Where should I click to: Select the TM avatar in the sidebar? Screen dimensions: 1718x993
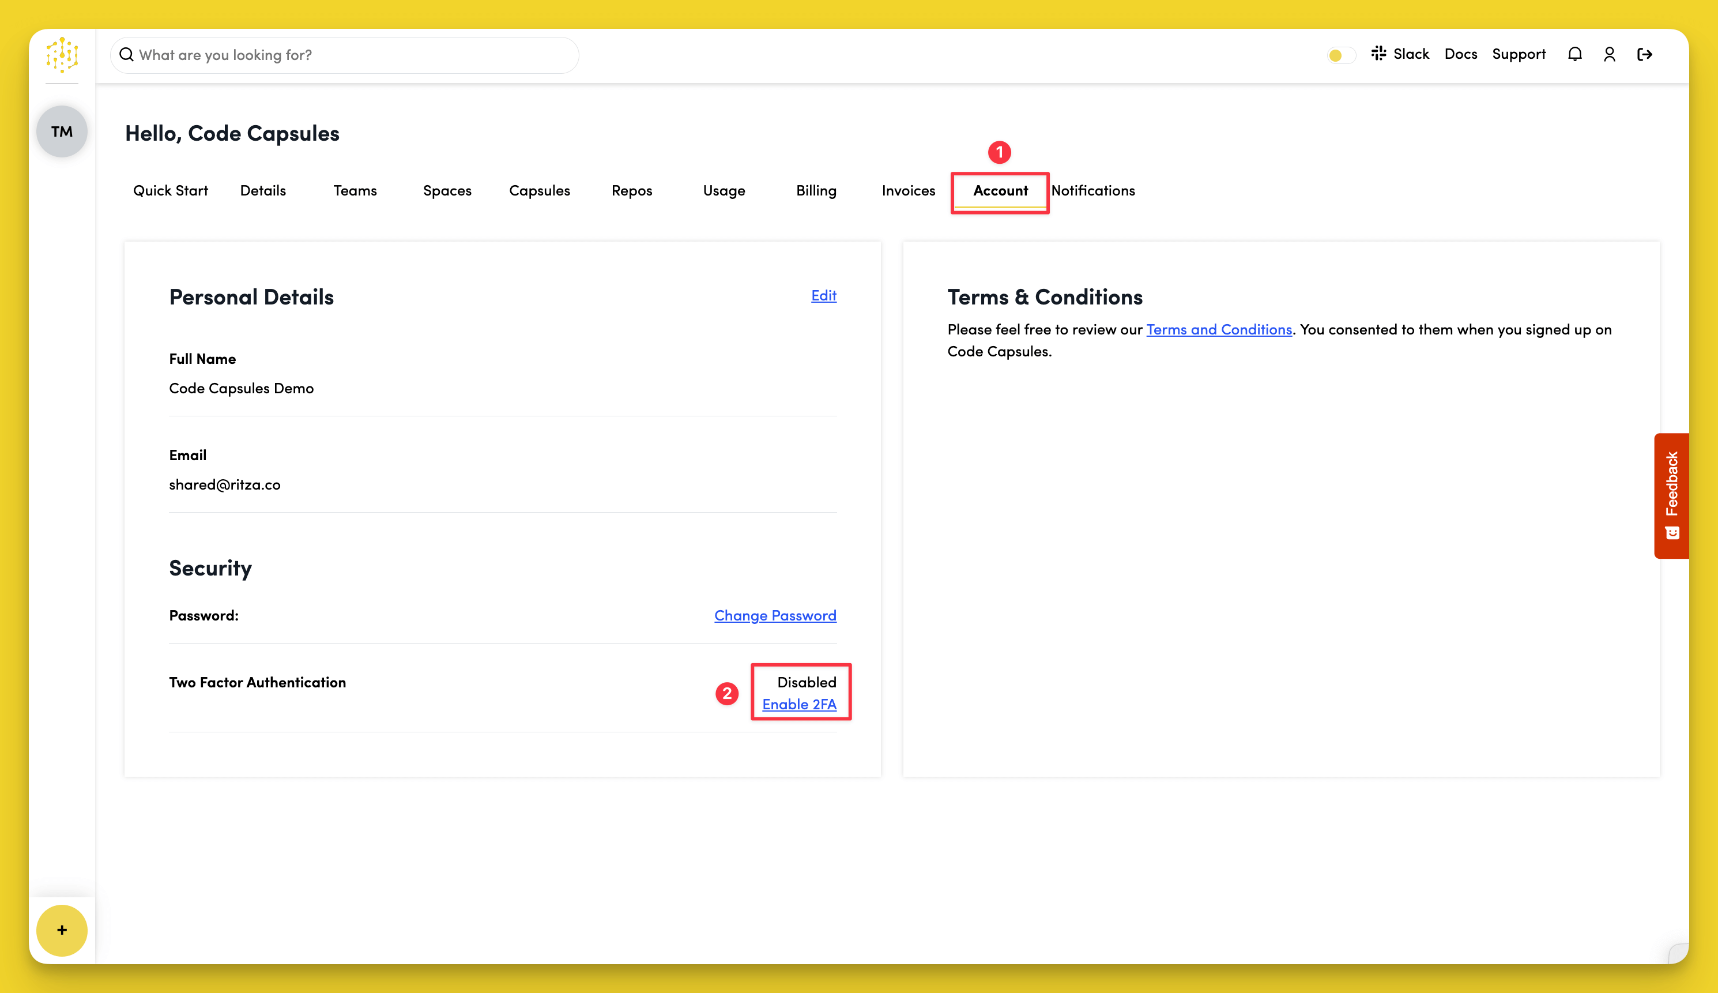pyautogui.click(x=61, y=131)
